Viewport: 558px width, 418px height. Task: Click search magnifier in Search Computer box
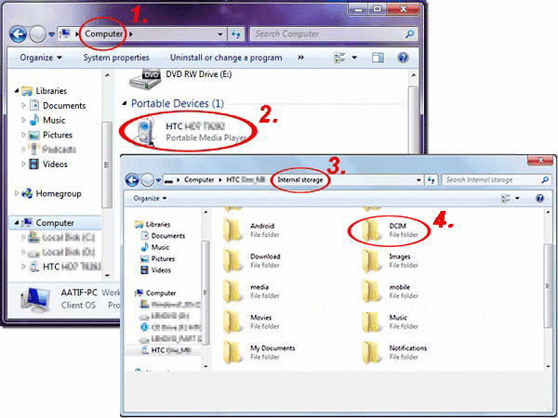click(x=409, y=34)
